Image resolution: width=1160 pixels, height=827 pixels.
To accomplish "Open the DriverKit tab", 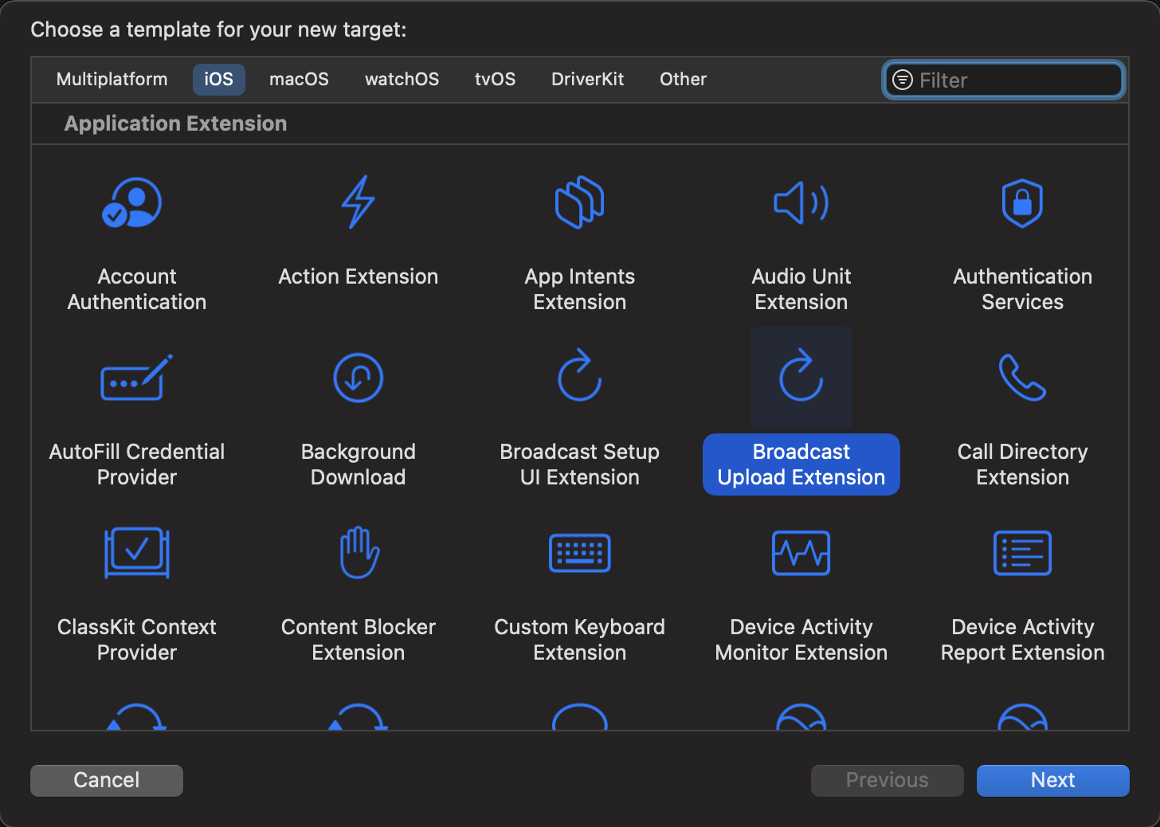I will (587, 80).
